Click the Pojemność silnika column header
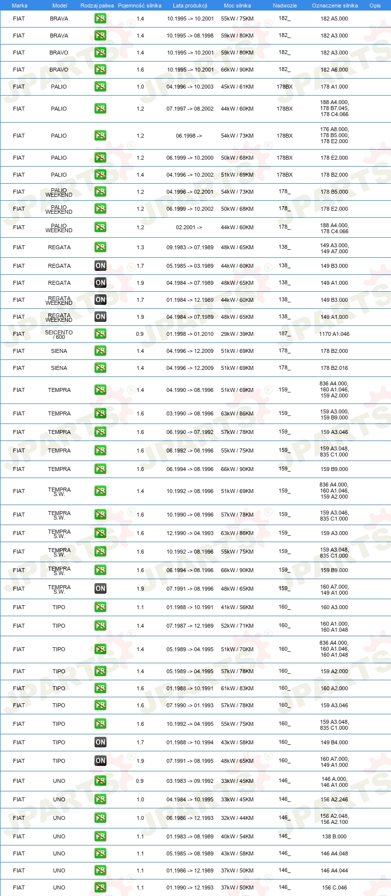Viewport: 391px width, 896px height. [139, 6]
